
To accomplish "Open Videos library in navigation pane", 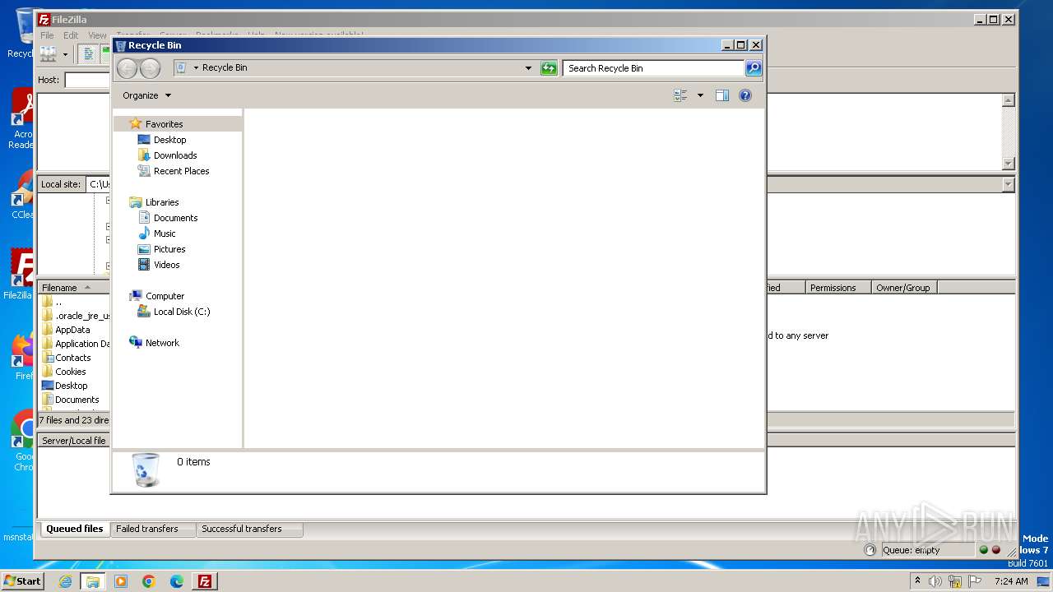I will [166, 265].
